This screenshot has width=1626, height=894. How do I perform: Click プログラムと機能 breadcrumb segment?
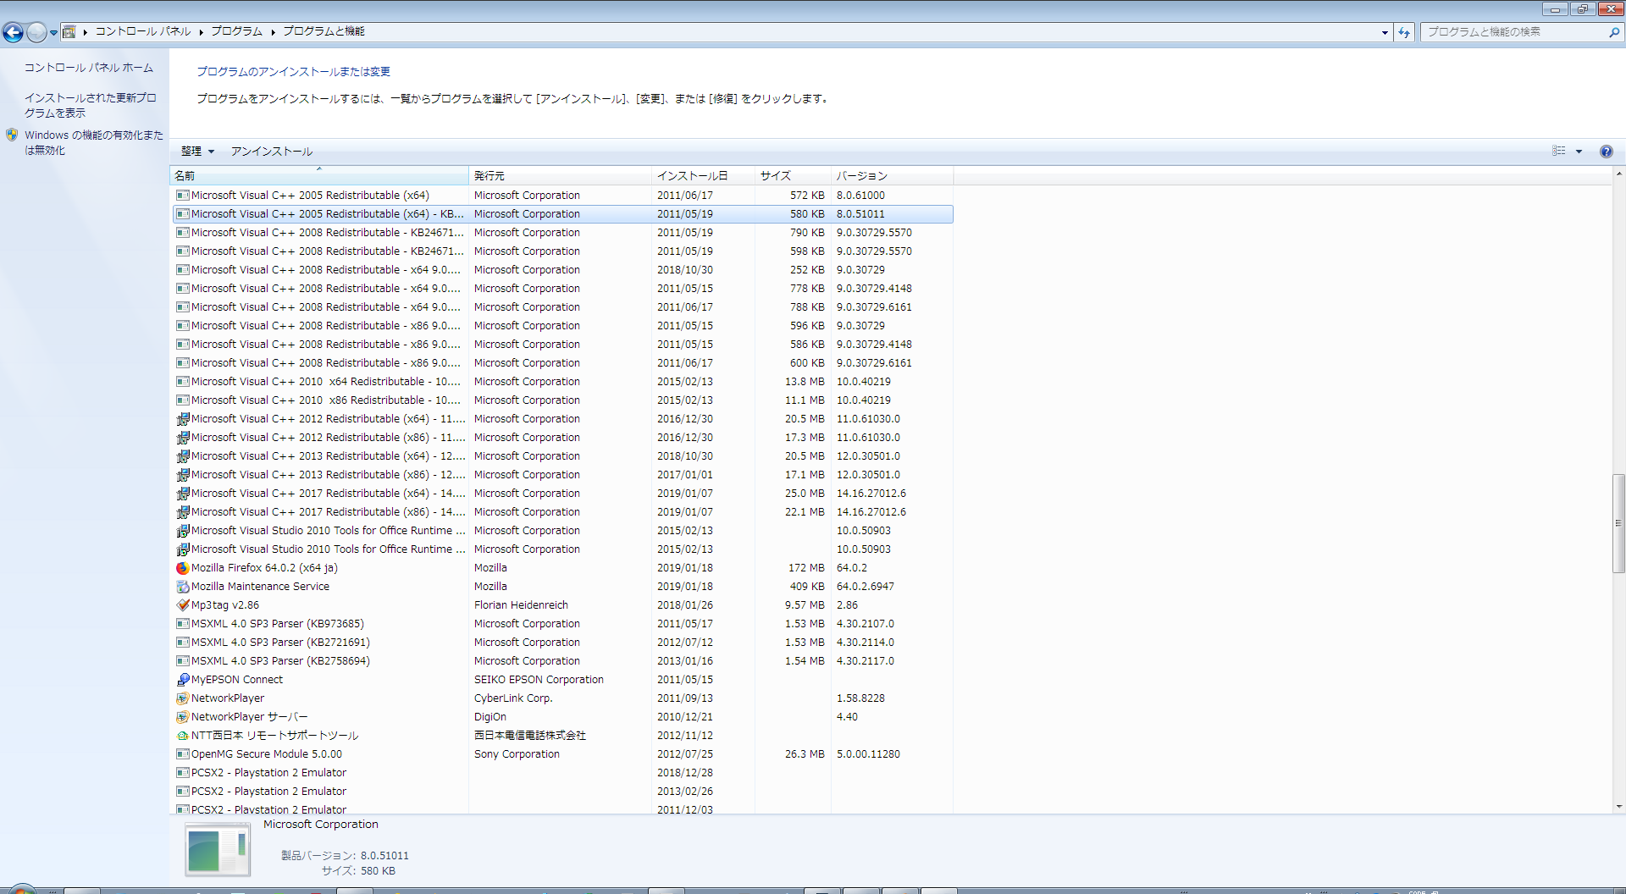tap(324, 31)
